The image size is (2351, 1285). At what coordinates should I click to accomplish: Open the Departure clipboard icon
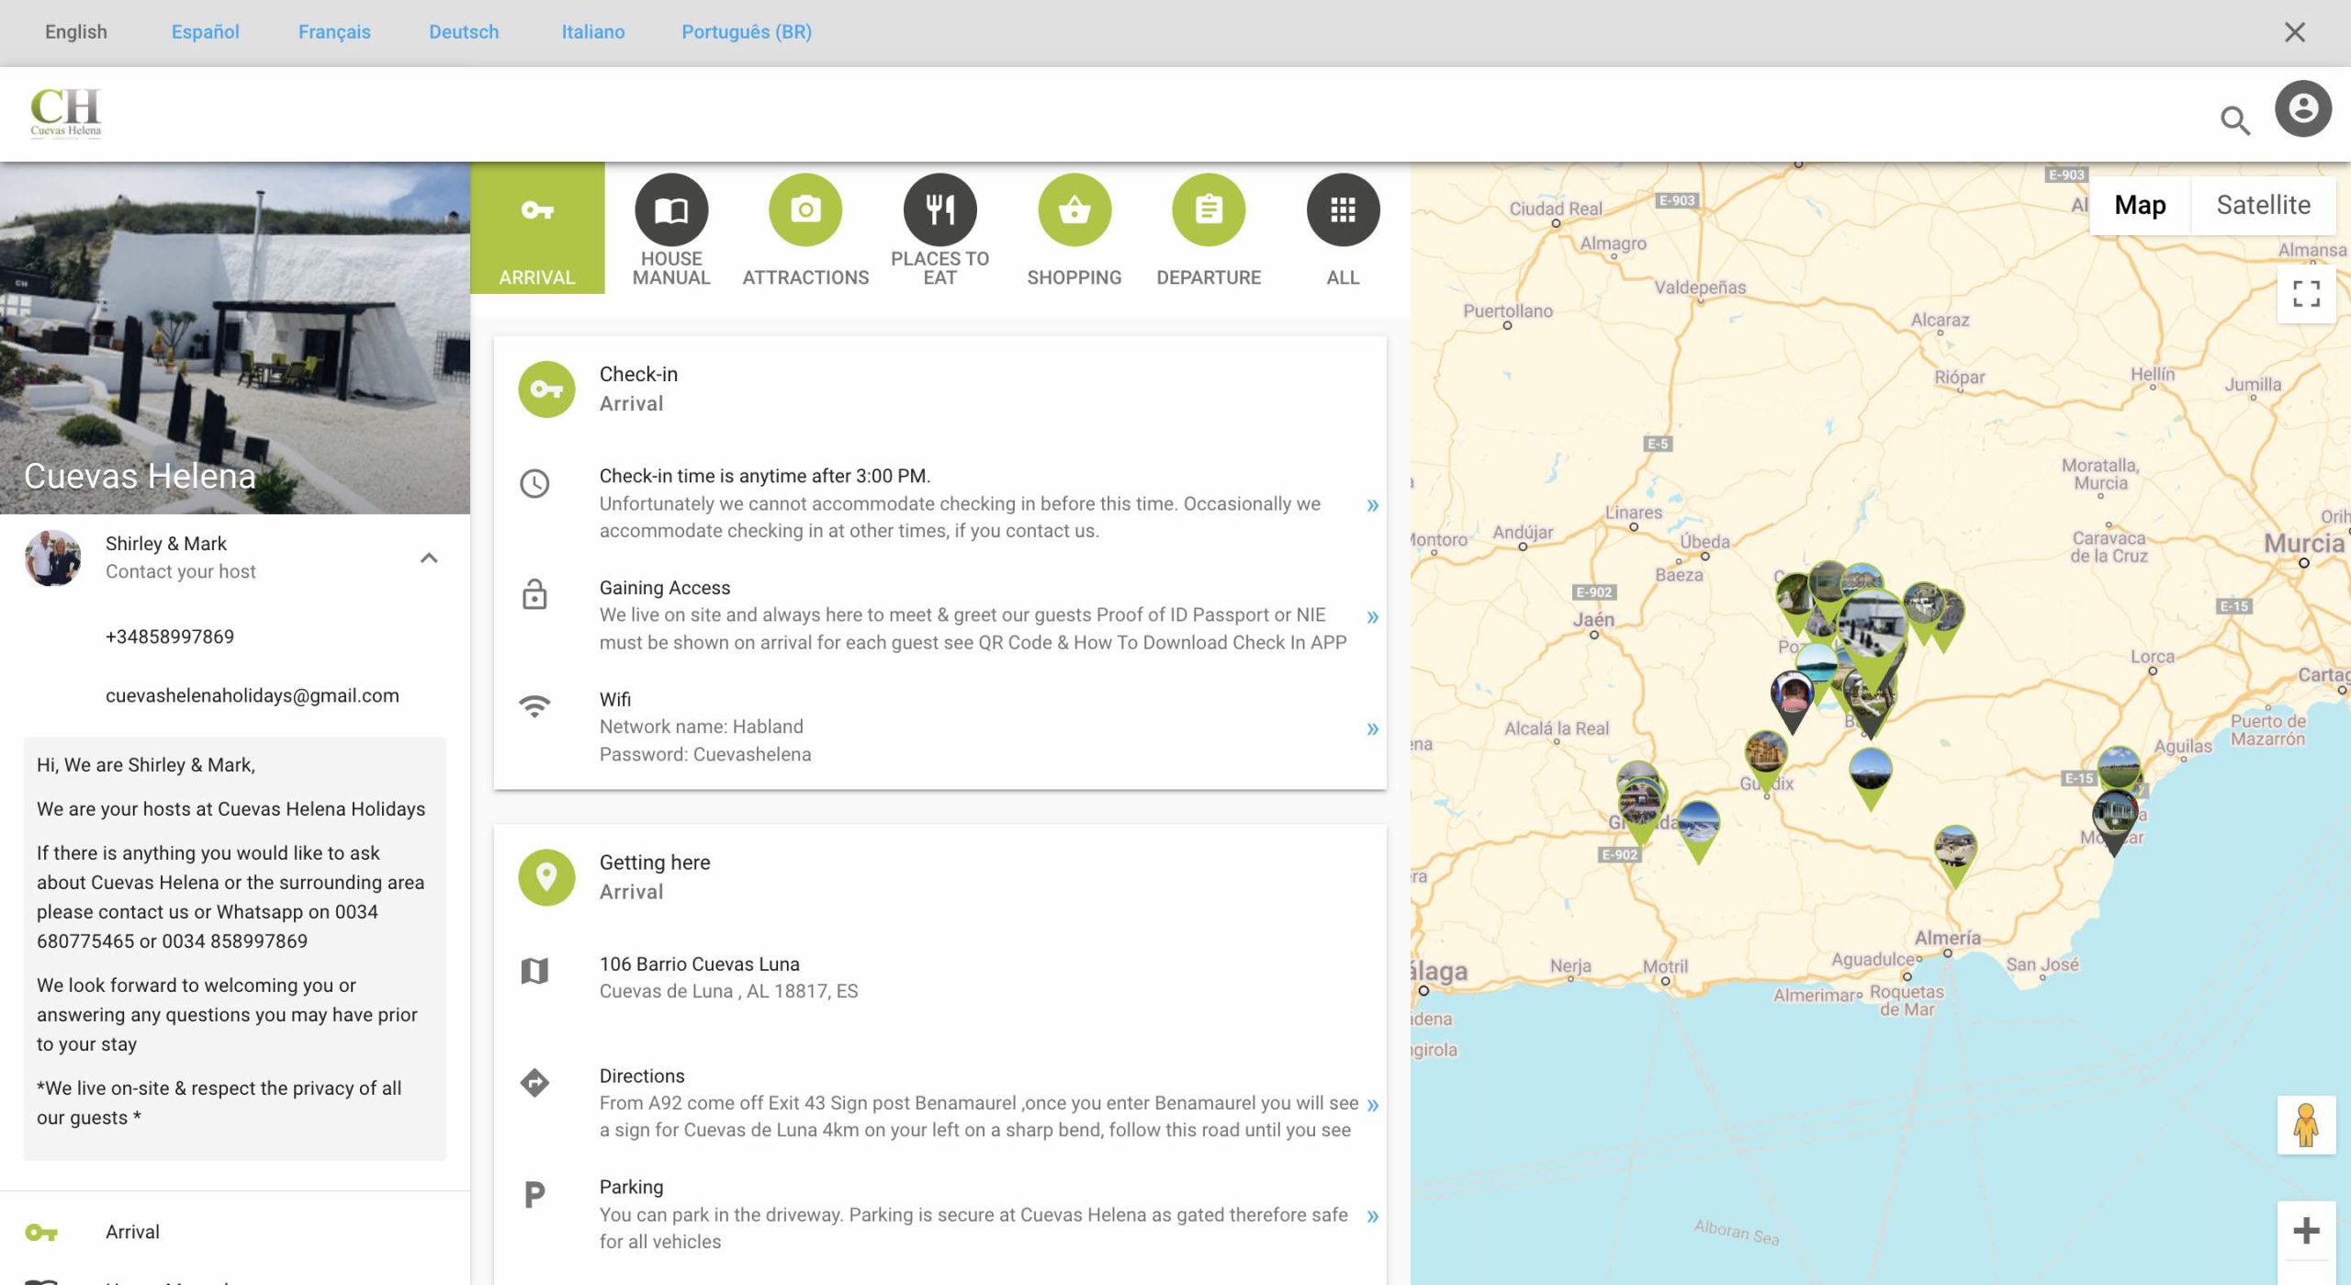click(x=1209, y=210)
